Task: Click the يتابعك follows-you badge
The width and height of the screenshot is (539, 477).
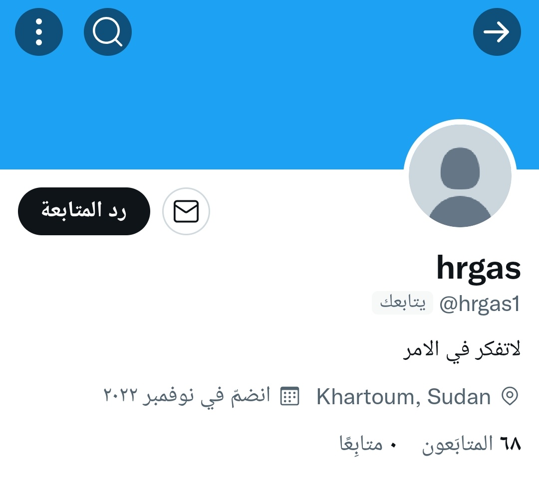Action: pyautogui.click(x=403, y=303)
